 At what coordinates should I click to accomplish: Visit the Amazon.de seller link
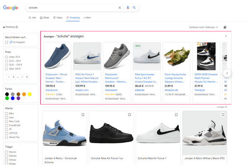(171, 90)
